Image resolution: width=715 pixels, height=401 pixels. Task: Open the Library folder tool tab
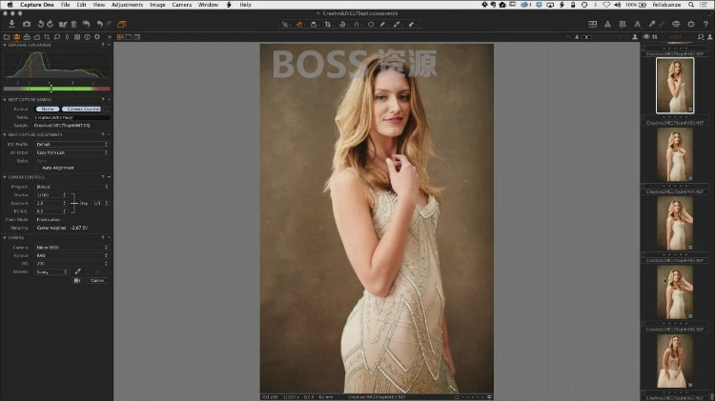[x=7, y=37]
